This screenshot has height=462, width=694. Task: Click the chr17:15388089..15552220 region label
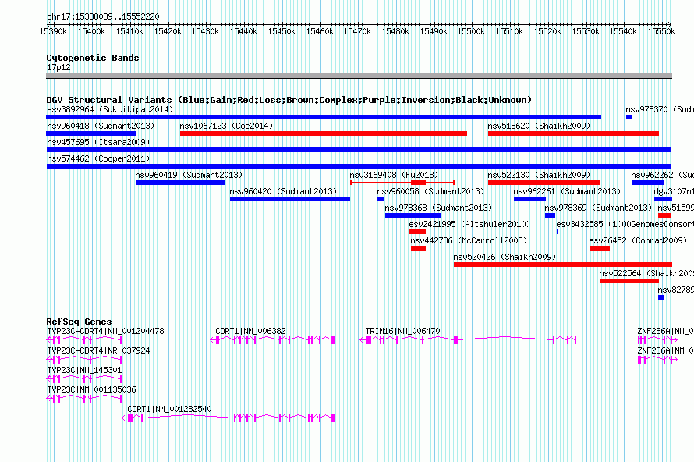click(103, 17)
